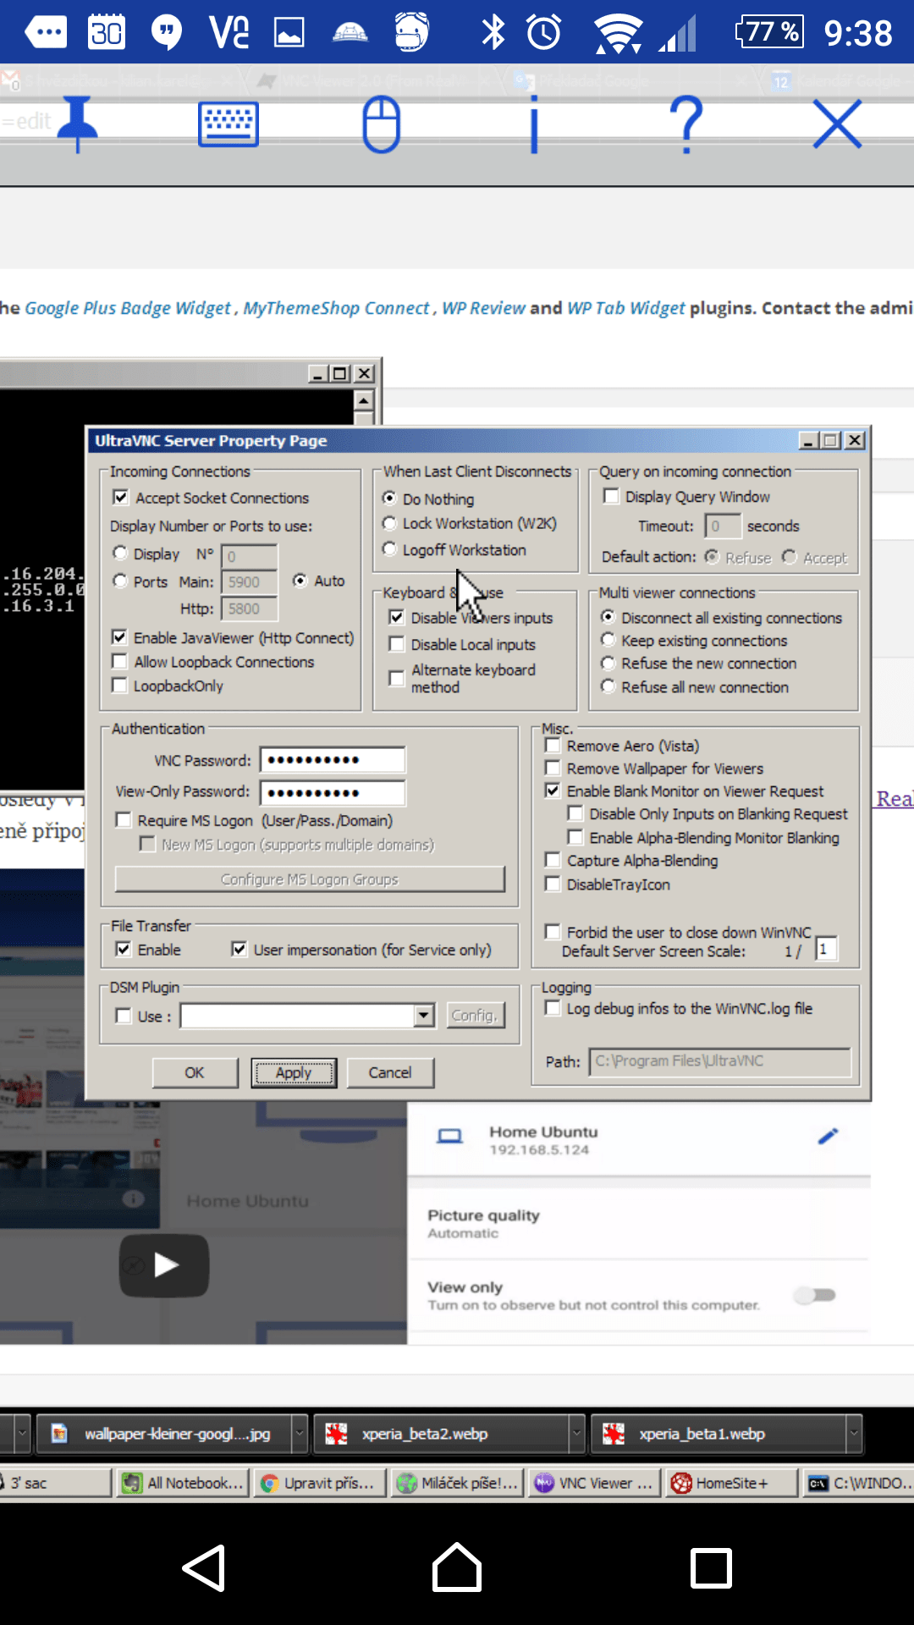
Task: Select Lock Workstation (W2K) radio button
Action: point(389,523)
